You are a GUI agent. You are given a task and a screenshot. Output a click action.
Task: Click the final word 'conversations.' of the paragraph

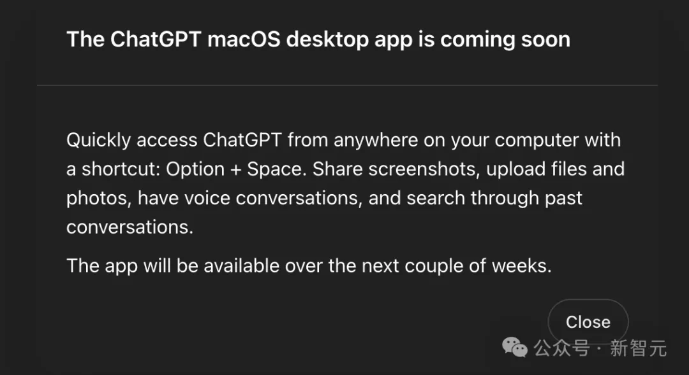[x=130, y=227]
